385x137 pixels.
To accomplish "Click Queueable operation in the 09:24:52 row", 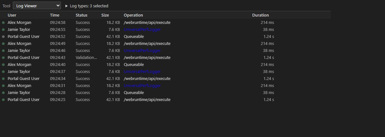I will click(134, 37).
